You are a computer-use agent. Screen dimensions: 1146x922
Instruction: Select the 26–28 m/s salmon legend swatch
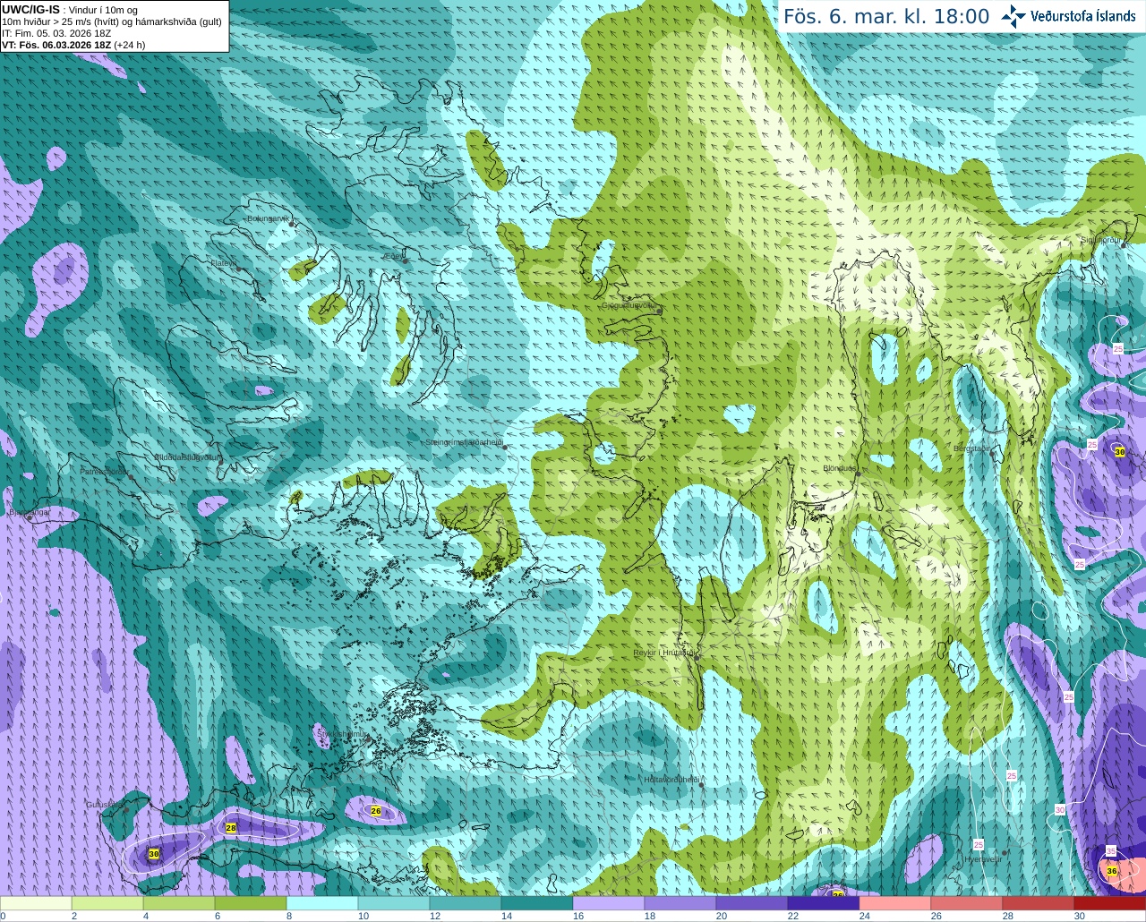point(967,903)
